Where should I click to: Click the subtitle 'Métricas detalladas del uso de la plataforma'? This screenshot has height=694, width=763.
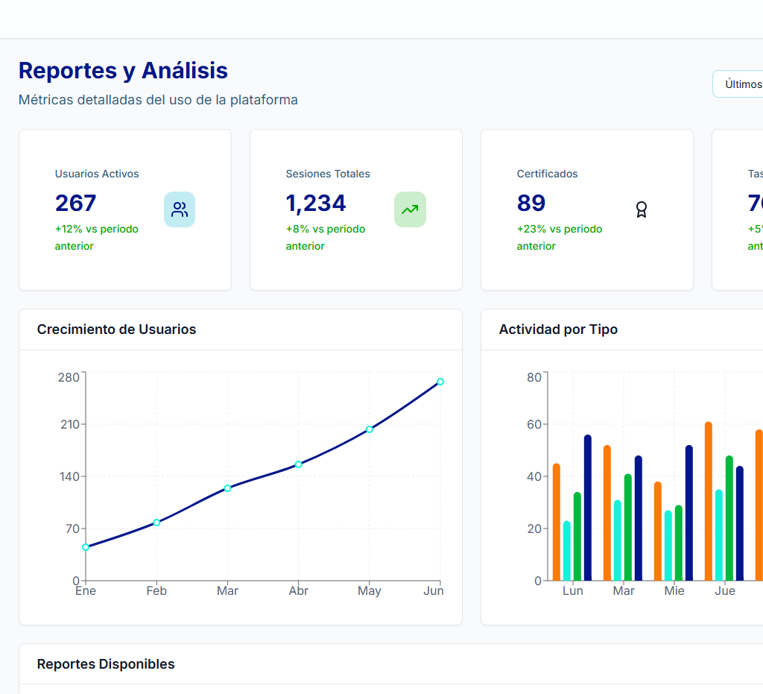pyautogui.click(x=158, y=100)
